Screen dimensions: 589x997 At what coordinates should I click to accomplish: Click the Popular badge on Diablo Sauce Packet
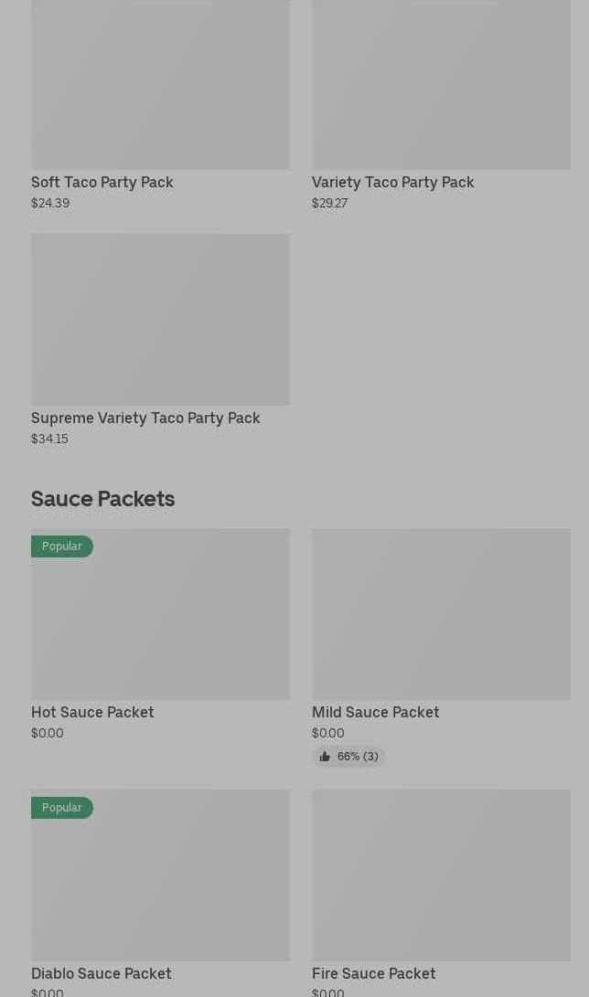coord(62,808)
